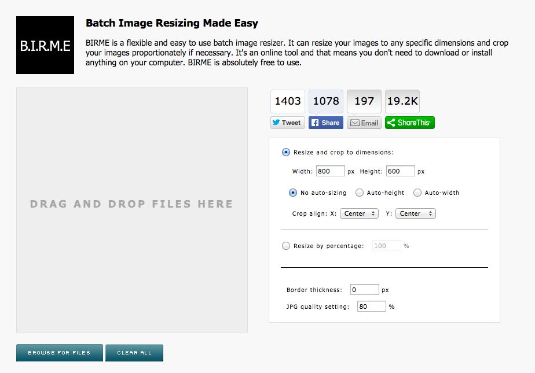Click the Clear All button

coord(134,352)
